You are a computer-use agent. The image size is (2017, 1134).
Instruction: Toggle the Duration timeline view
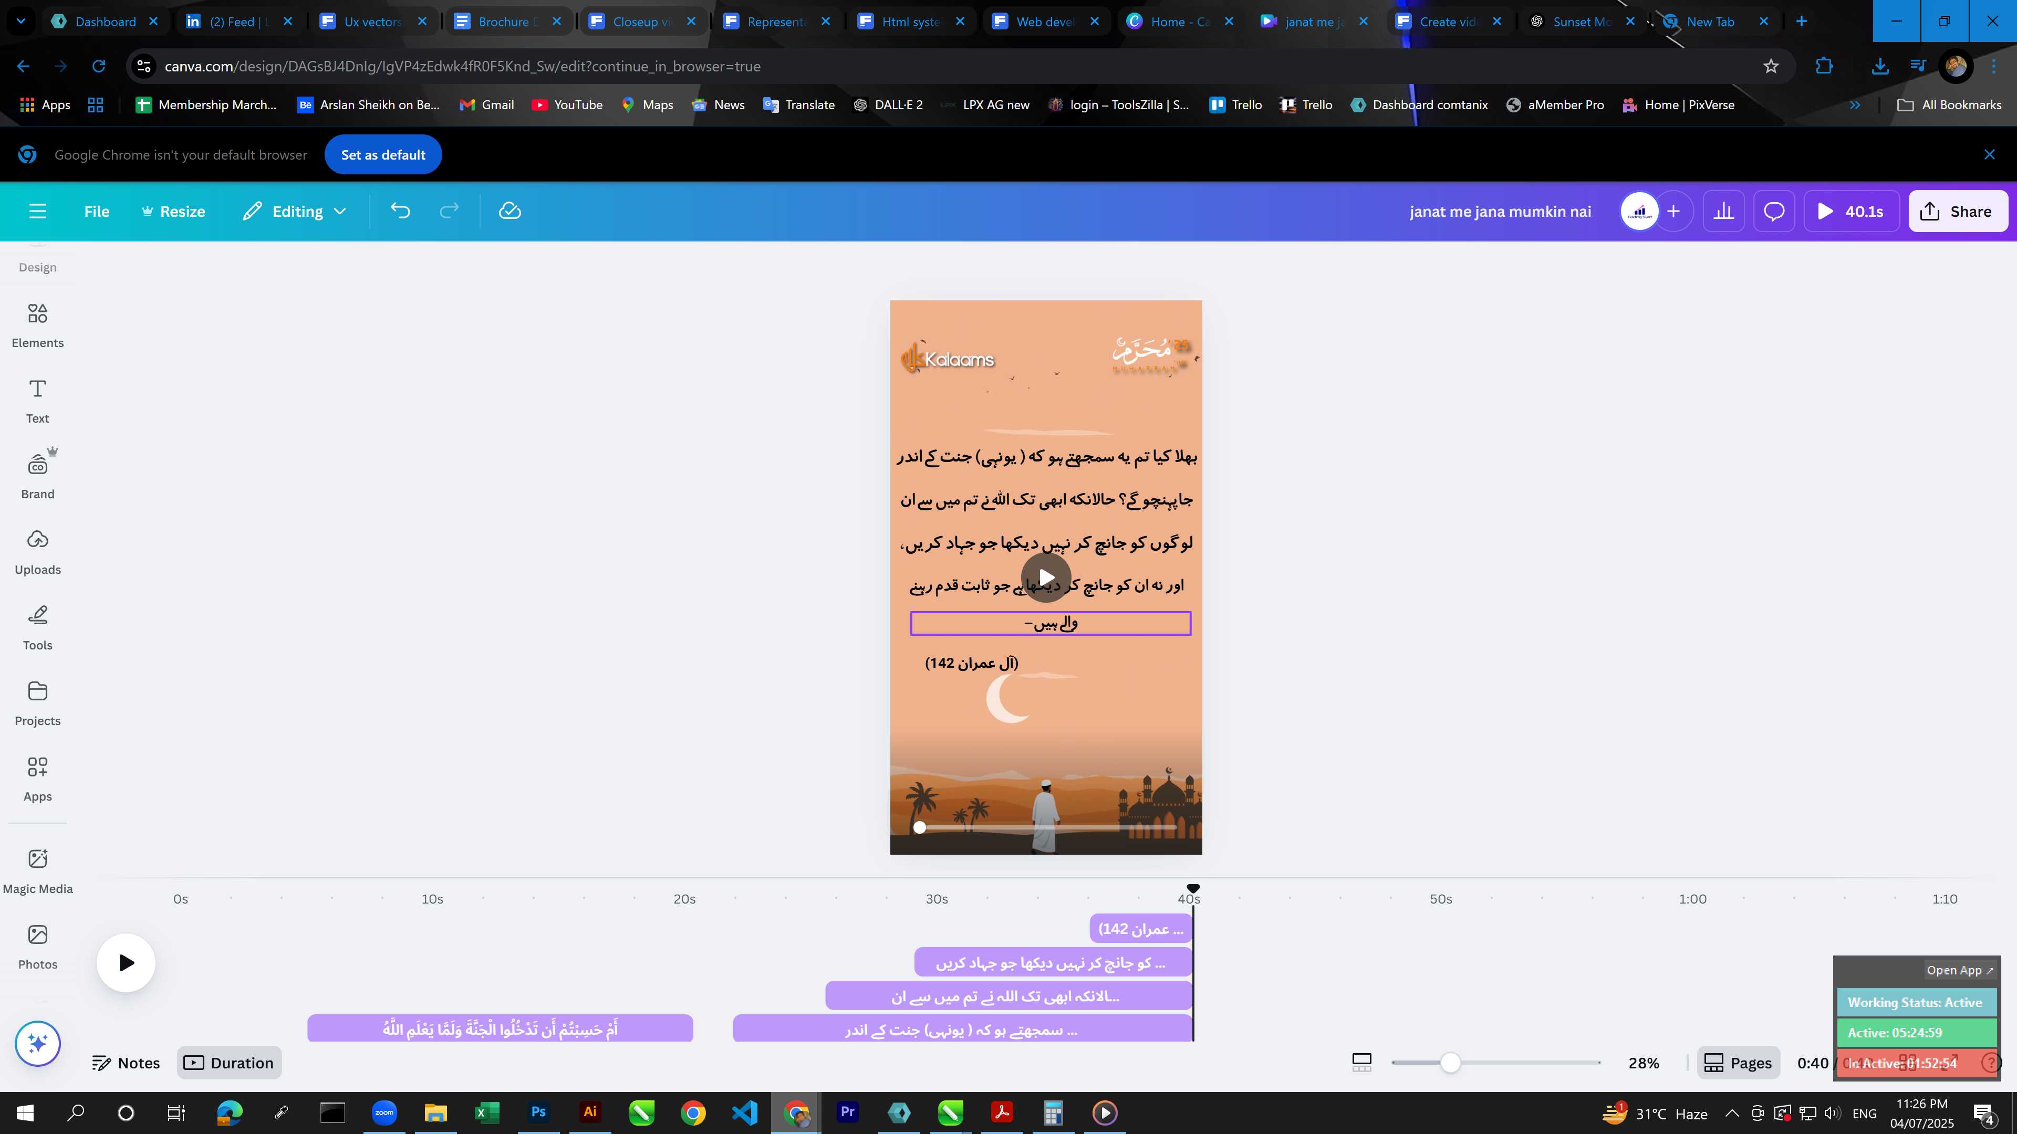click(x=228, y=1063)
